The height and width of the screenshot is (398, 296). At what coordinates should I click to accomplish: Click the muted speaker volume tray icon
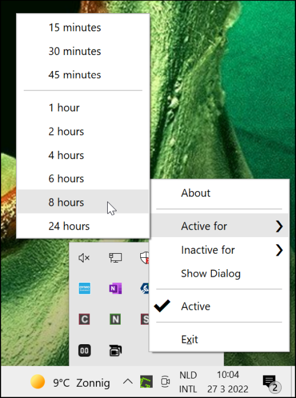84,258
